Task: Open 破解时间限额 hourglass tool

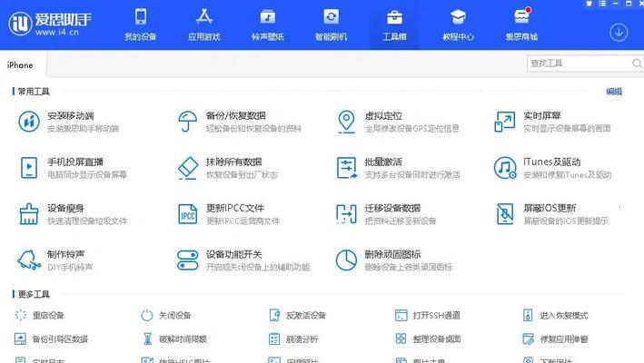Action: click(174, 339)
